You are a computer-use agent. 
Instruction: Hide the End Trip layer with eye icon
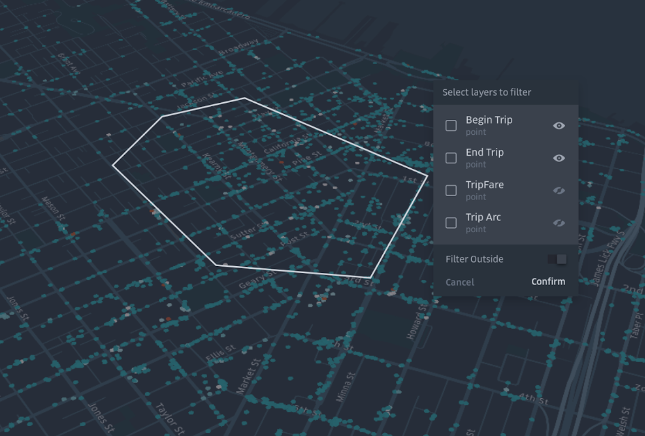559,158
